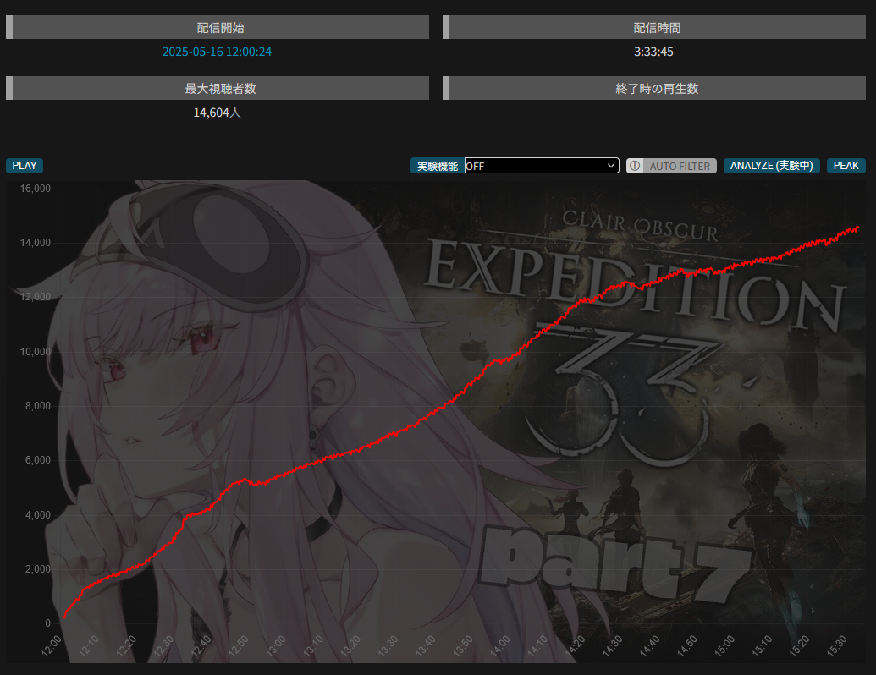Click the 終了時の再生数 header
876x675 pixels.
click(654, 88)
